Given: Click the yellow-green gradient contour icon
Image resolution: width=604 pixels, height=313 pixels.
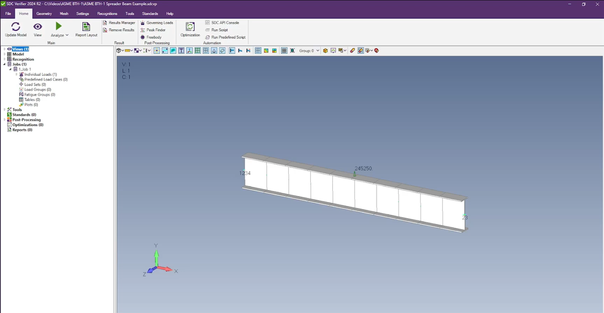Looking at the screenshot, I should tap(266, 51).
